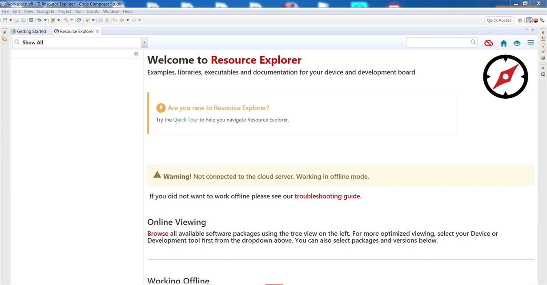Open the Edit menu
Image resolution: width=547 pixels, height=285 pixels.
tap(16, 12)
